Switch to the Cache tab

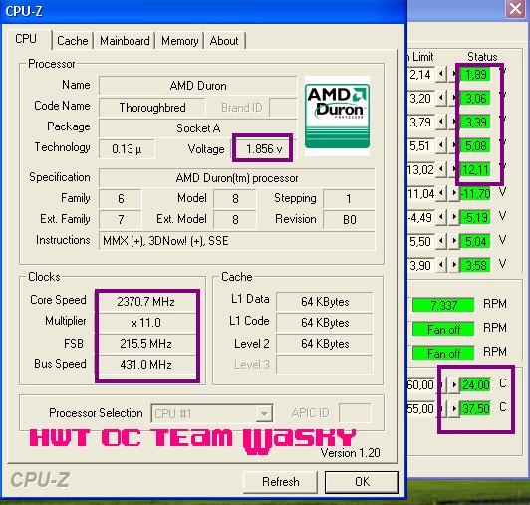[x=73, y=41]
